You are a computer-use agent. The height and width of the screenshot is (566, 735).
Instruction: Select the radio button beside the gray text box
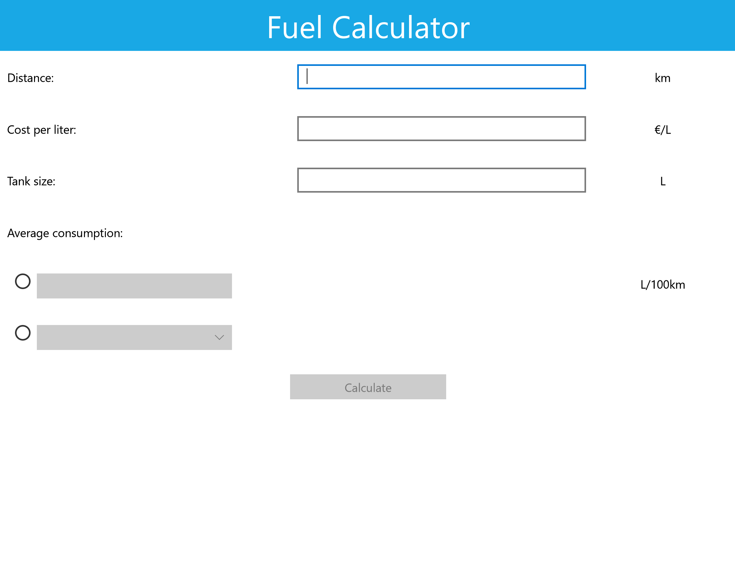coord(23,281)
